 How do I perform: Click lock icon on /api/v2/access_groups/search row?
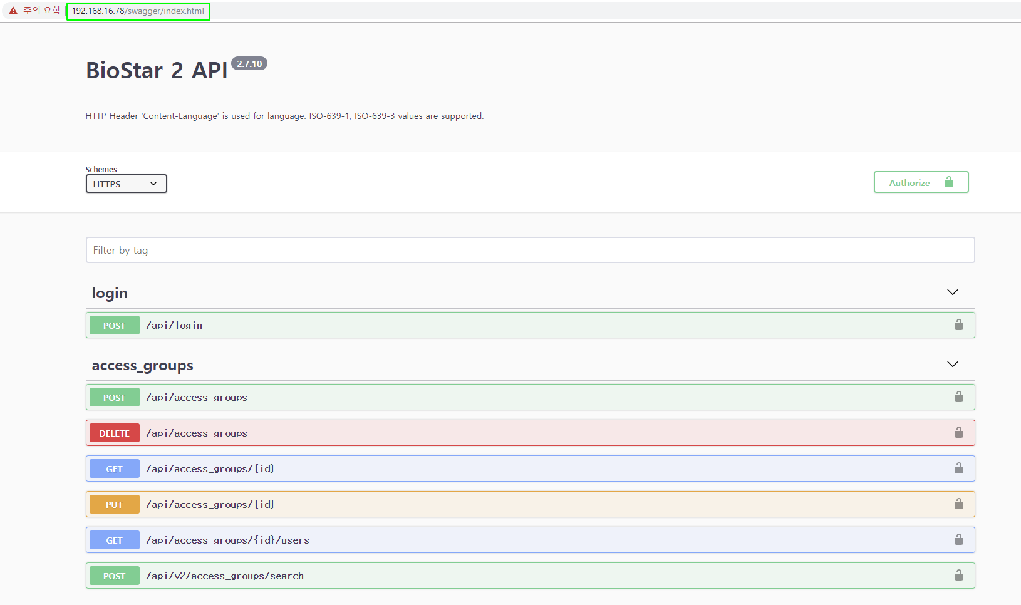958,575
